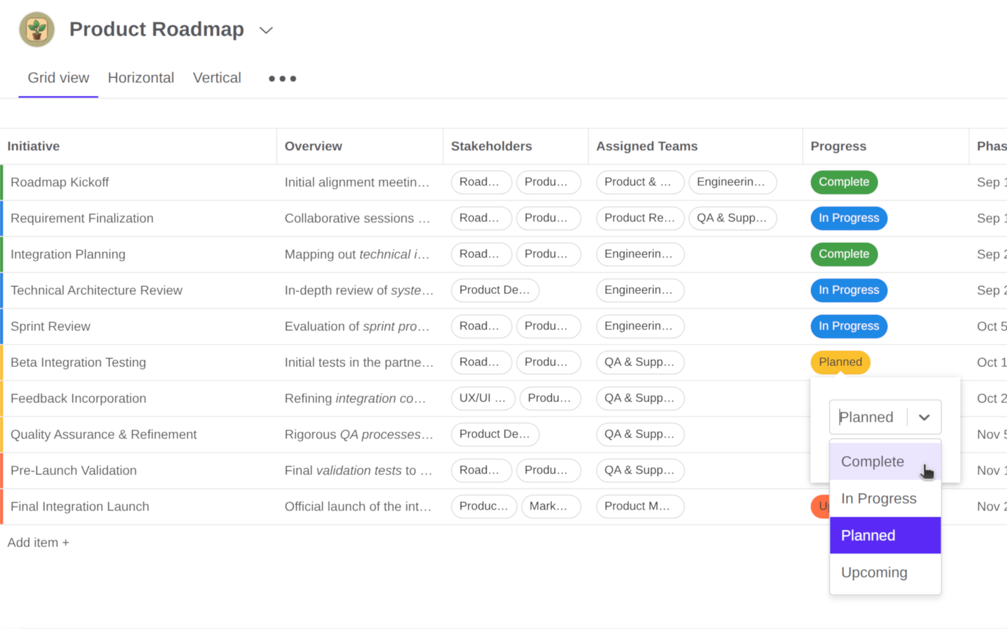Select Upcoming in the status dropdown list
The image size is (1007, 629).
pyautogui.click(x=874, y=572)
